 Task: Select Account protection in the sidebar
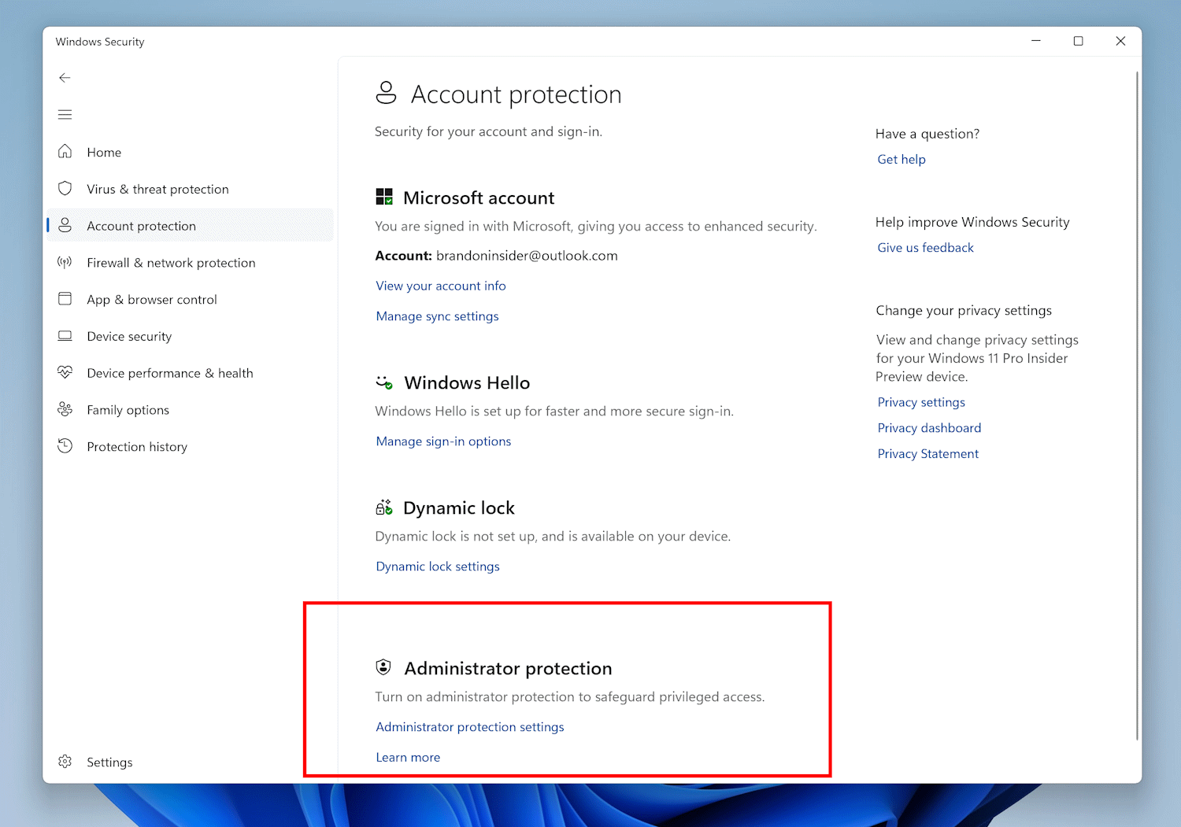pyautogui.click(x=141, y=226)
